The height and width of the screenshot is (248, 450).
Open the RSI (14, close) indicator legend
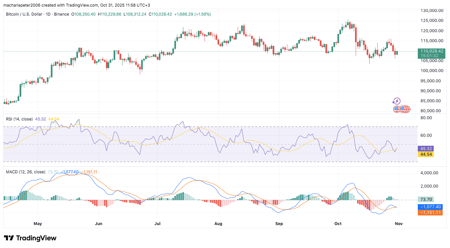[19, 119]
